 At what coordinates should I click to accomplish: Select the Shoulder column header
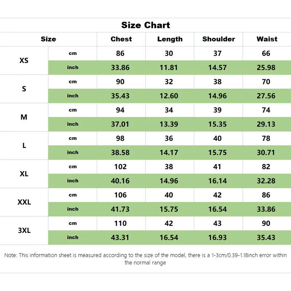219,39
